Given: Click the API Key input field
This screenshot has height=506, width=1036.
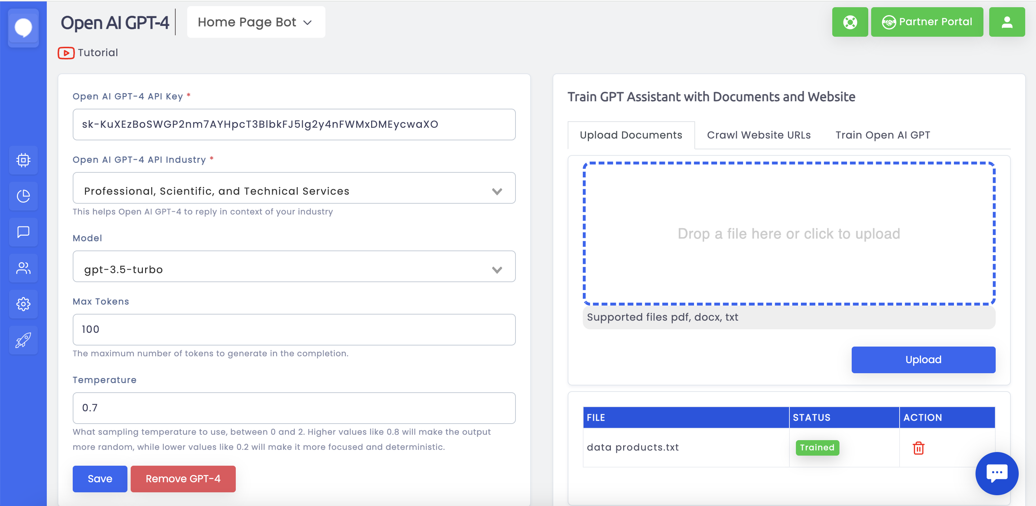Looking at the screenshot, I should (294, 125).
